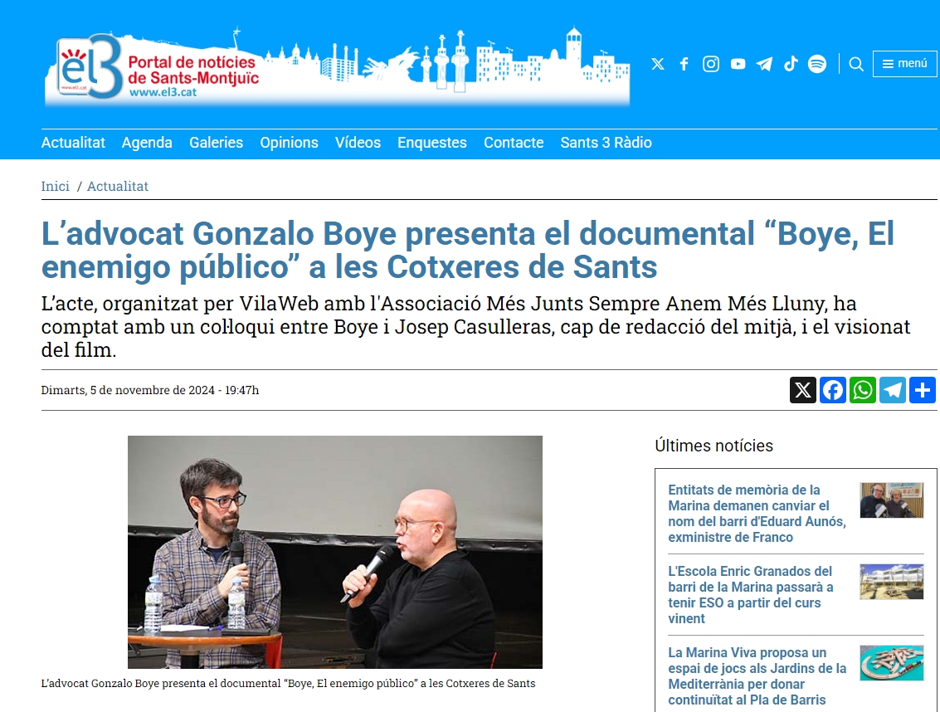Open the Galeries menu item
The height and width of the screenshot is (712, 940).
click(x=216, y=143)
